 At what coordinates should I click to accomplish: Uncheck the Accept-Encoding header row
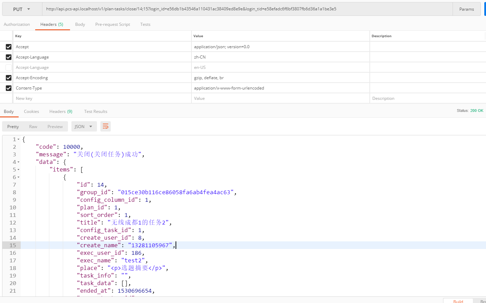(x=9, y=78)
